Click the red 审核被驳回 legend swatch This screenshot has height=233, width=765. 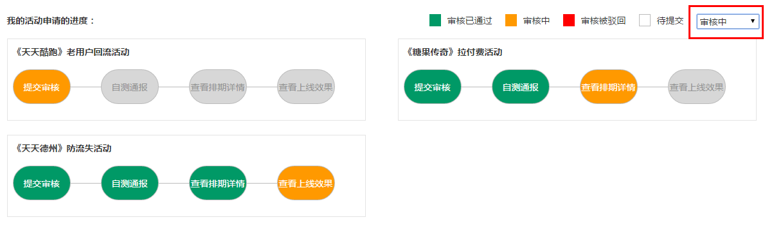click(x=569, y=21)
